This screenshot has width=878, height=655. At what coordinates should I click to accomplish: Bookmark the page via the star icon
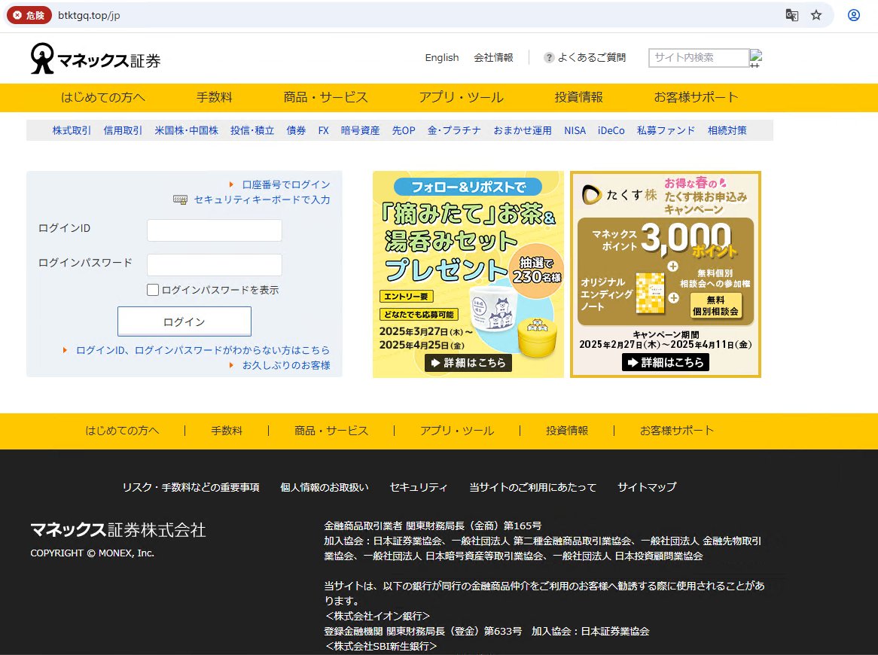coord(816,14)
